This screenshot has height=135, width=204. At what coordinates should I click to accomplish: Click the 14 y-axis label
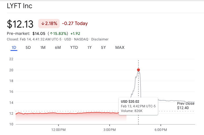click(x=11, y=103)
